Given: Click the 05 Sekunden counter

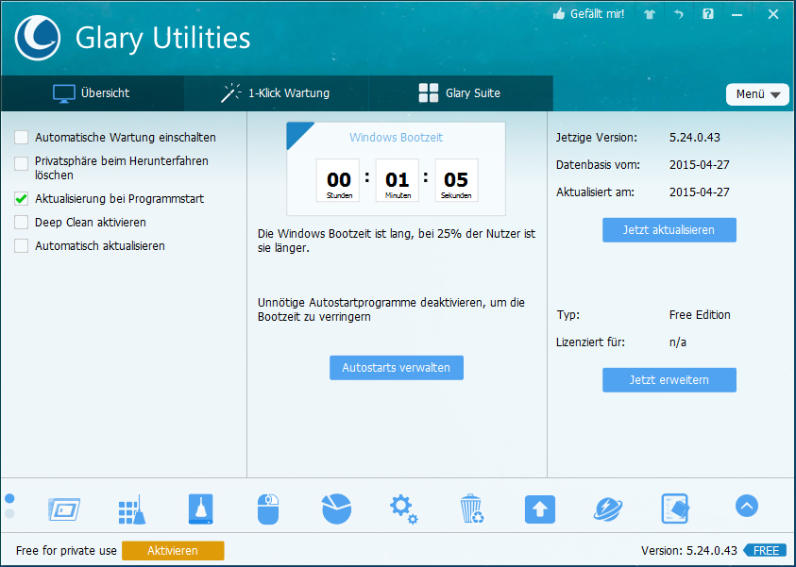Looking at the screenshot, I should pos(456,180).
